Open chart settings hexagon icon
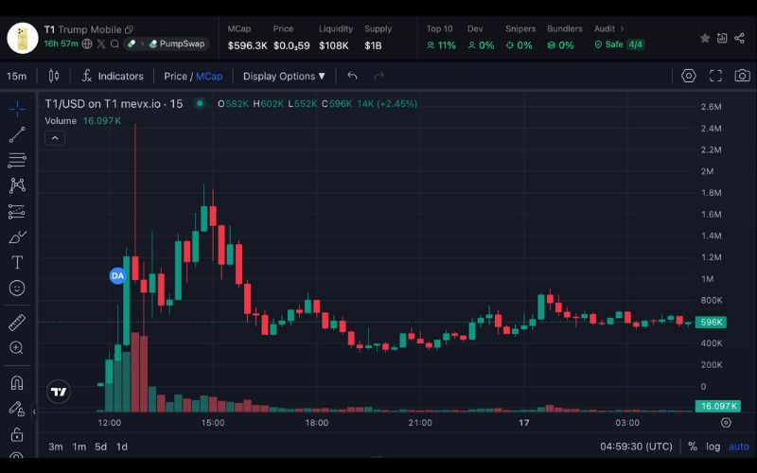757x473 pixels. (x=689, y=76)
